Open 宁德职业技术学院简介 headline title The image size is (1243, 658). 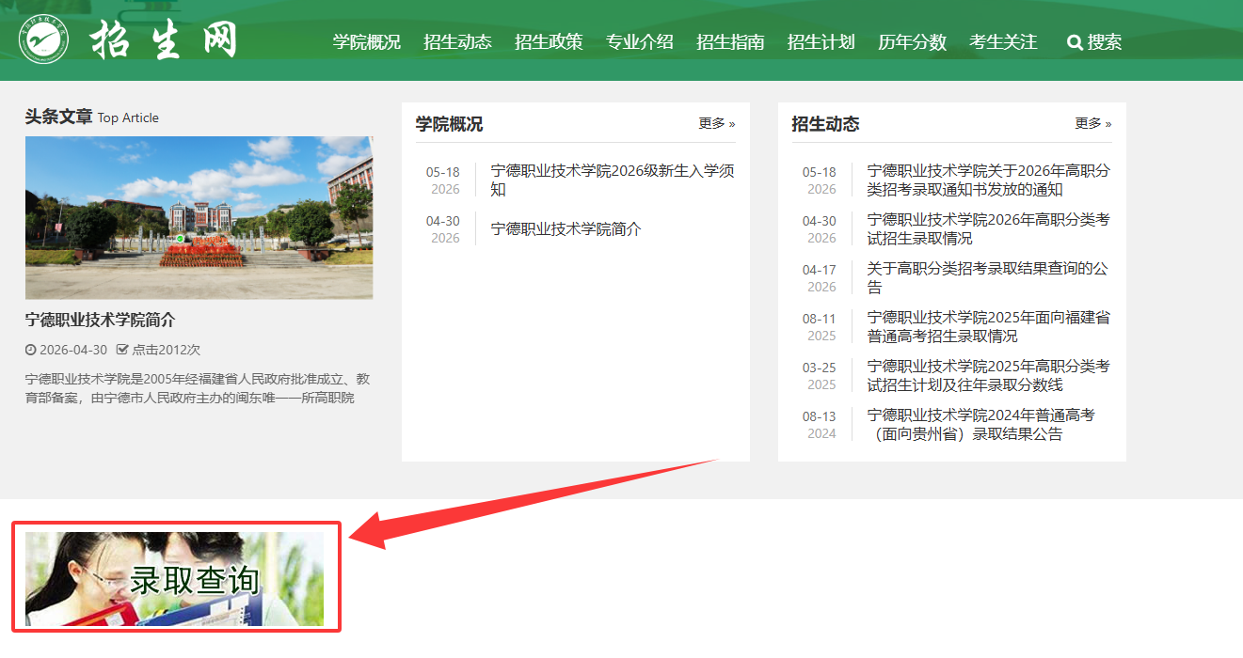101,320
